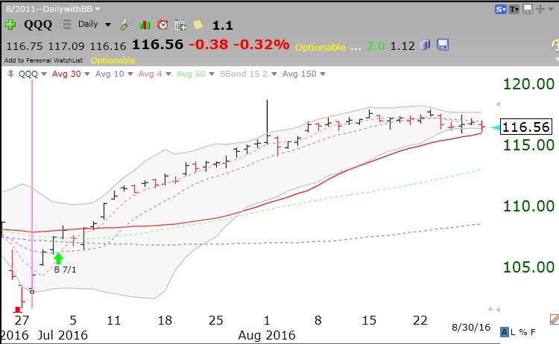This screenshot has width=559, height=344.
Task: Open the alarm clock alert icon
Action: (163, 25)
